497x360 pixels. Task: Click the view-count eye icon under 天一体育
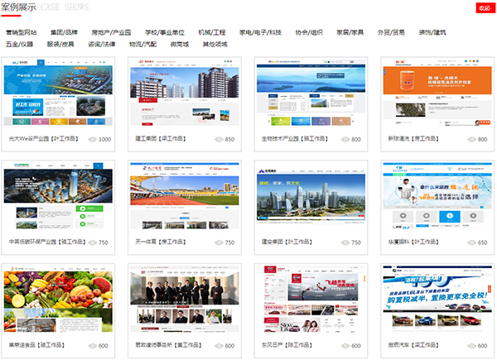click(219, 243)
